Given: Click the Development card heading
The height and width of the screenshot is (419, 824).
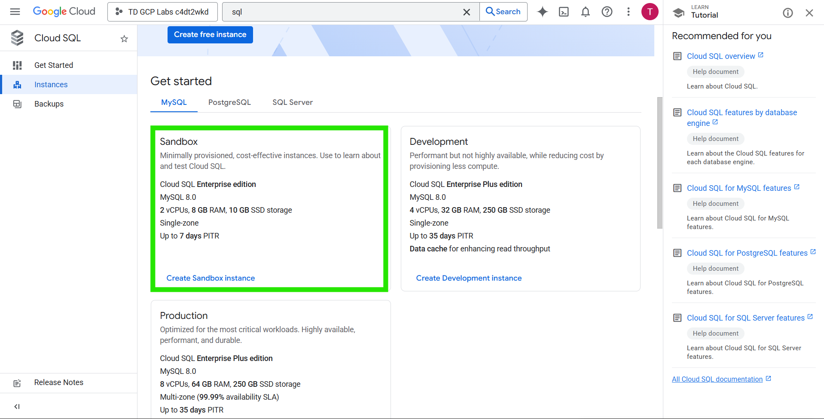Looking at the screenshot, I should click(439, 142).
